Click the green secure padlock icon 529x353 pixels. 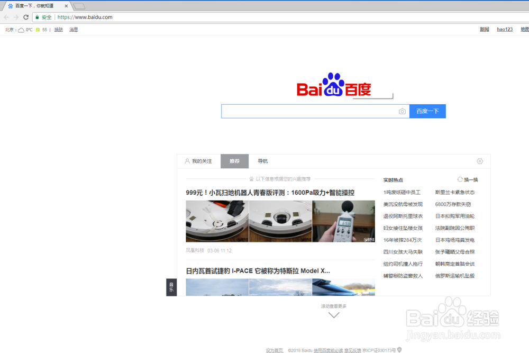tap(37, 17)
